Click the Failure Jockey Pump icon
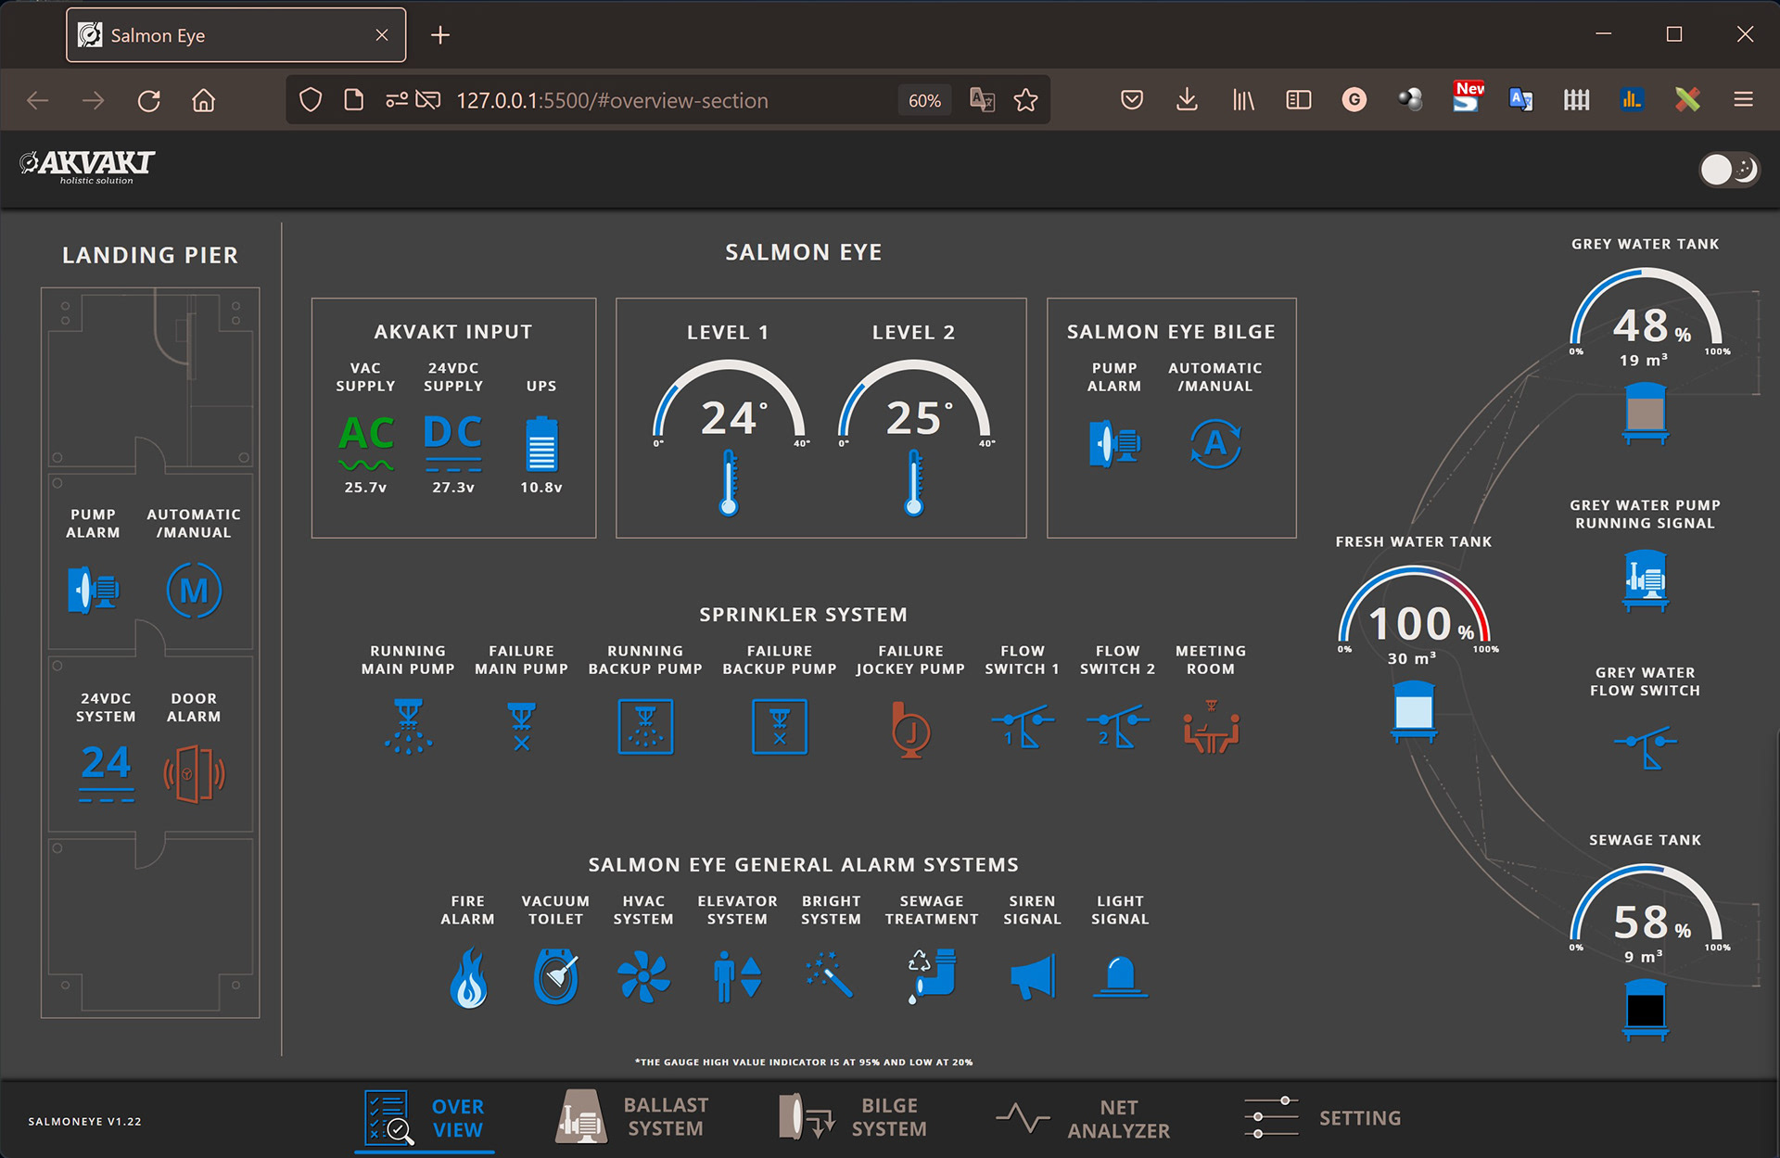 click(x=910, y=730)
